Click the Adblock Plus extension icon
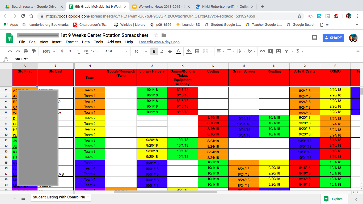The image size is (363, 204). coord(336,16)
